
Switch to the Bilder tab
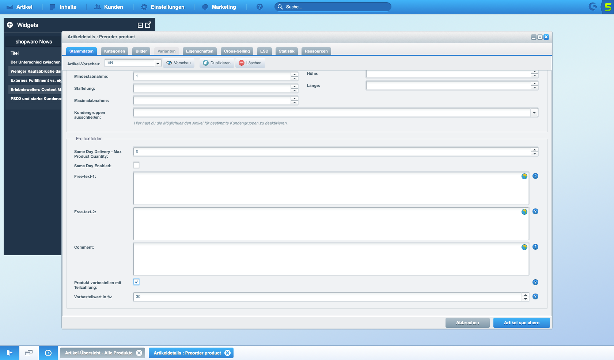tap(141, 51)
